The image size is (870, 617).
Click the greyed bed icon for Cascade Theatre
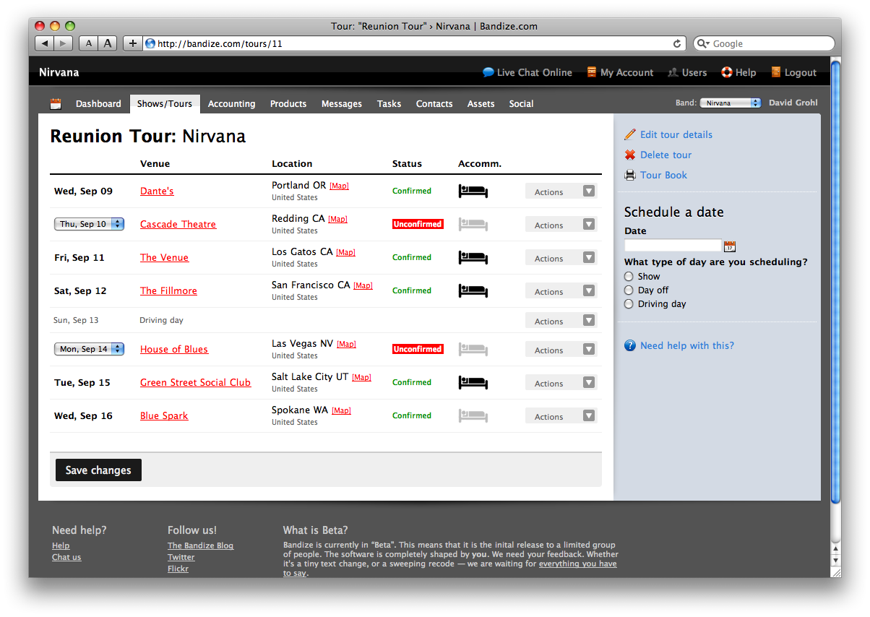coord(473,225)
